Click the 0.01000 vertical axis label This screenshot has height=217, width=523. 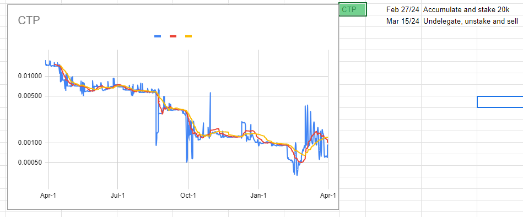30,77
